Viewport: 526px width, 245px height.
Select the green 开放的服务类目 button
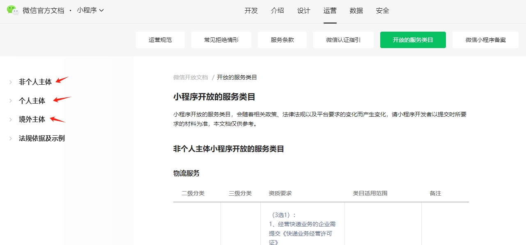coord(413,40)
